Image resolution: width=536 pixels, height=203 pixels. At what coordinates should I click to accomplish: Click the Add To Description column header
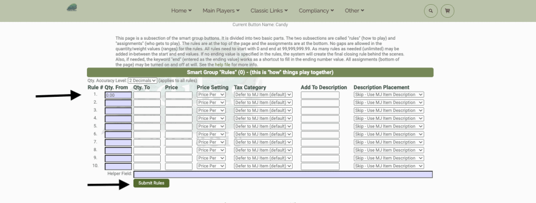pos(323,87)
